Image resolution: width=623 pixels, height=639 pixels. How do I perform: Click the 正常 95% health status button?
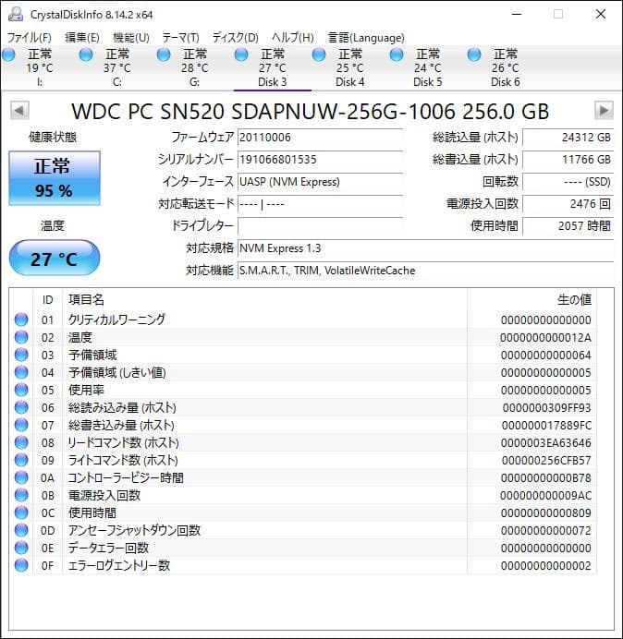coord(54,177)
